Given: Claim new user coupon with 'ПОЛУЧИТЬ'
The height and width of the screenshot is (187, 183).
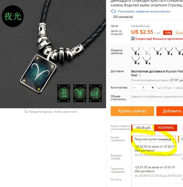Looking at the screenshot, I should 166,128.
